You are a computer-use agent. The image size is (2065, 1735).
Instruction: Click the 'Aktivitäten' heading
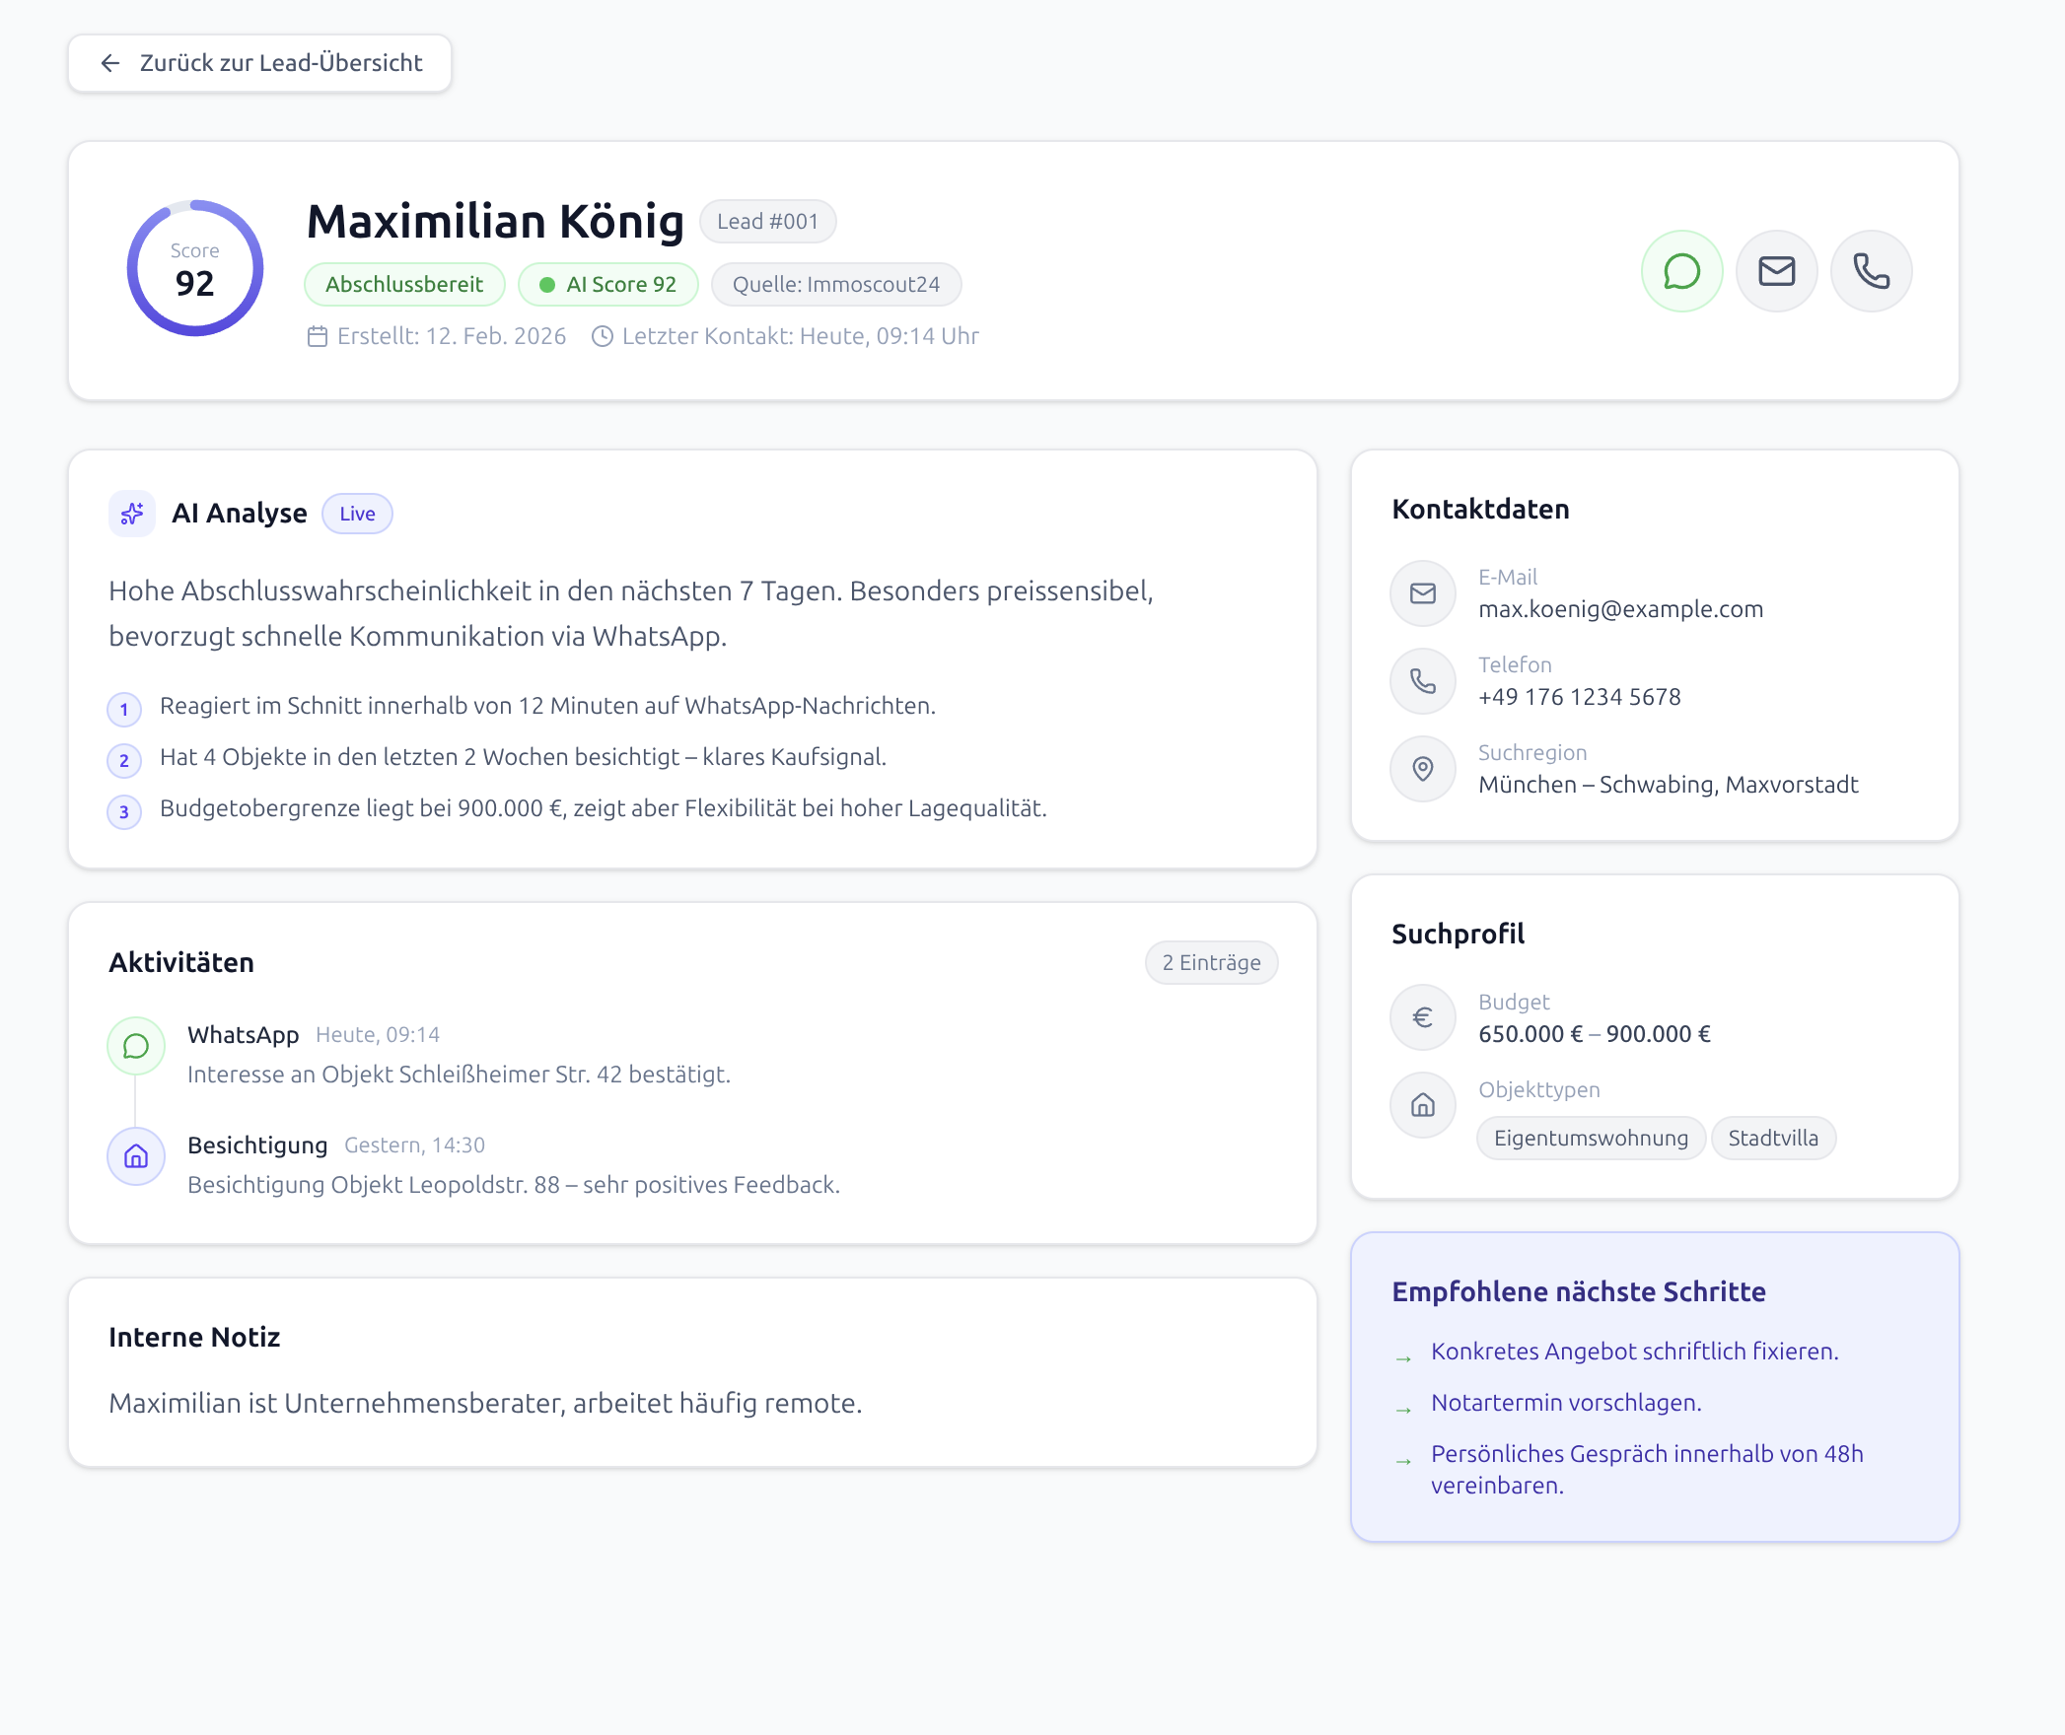point(181,963)
